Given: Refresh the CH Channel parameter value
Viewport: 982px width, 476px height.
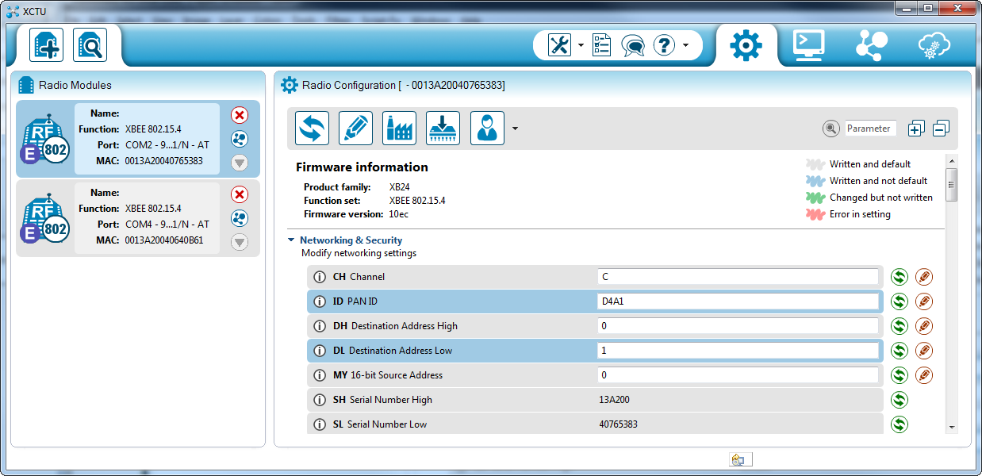Looking at the screenshot, I should [x=899, y=277].
